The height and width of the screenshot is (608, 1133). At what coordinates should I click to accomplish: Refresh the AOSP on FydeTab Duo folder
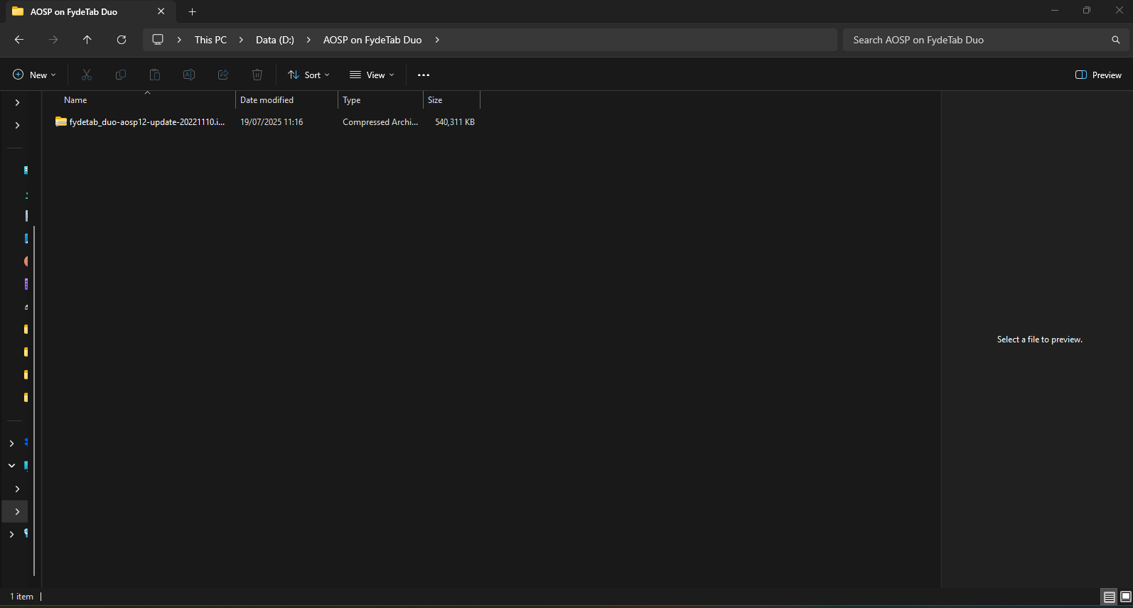click(122, 40)
